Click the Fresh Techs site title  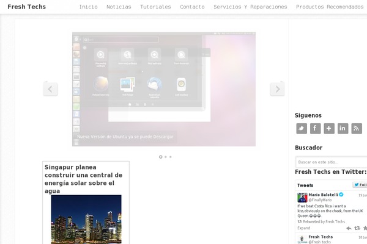[x=26, y=7]
